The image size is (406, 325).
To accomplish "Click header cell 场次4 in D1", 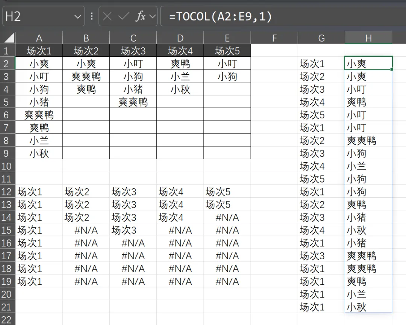I will (x=180, y=51).
